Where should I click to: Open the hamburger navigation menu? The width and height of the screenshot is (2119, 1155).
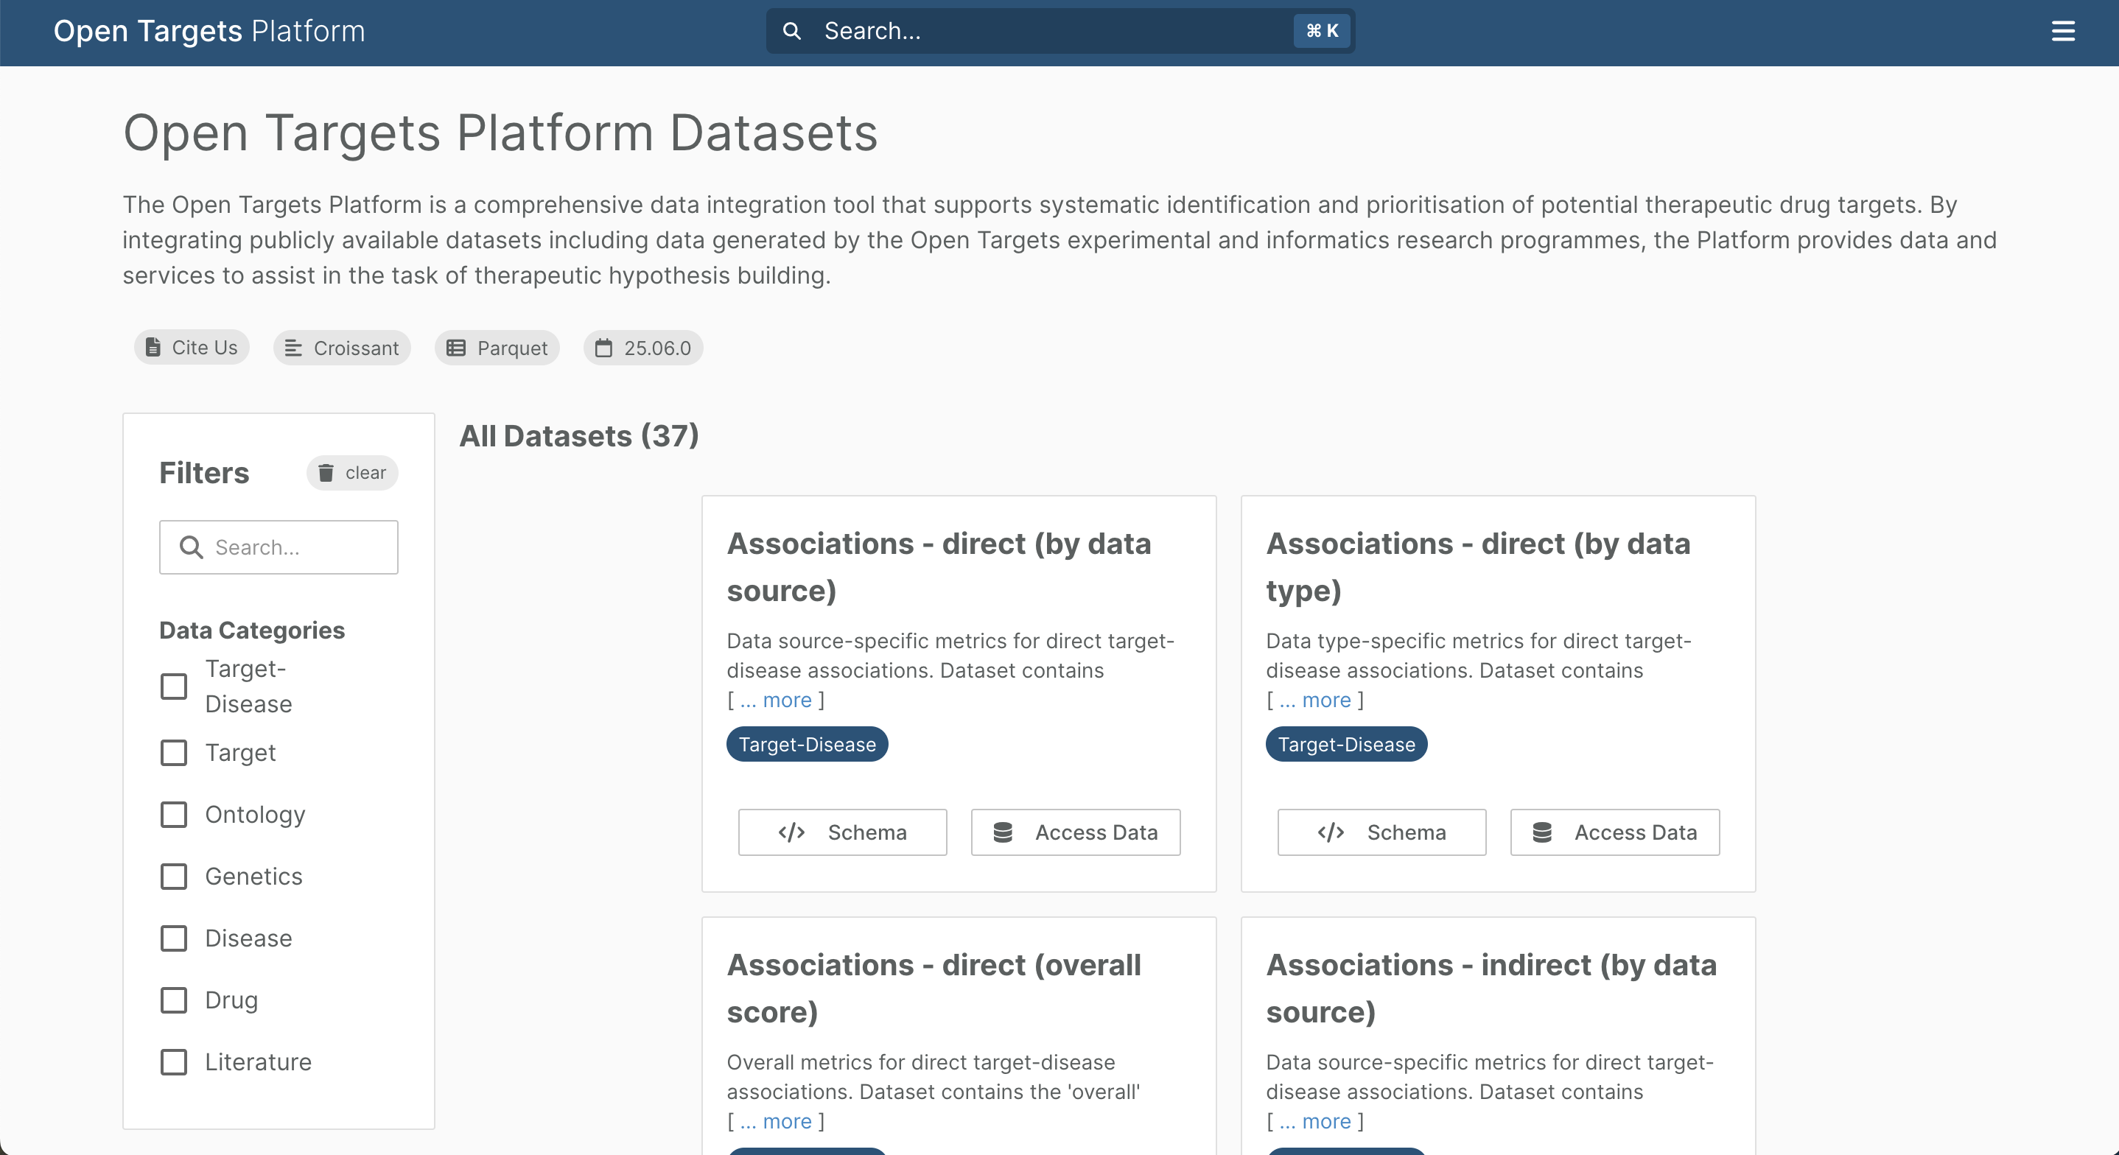2064,31
